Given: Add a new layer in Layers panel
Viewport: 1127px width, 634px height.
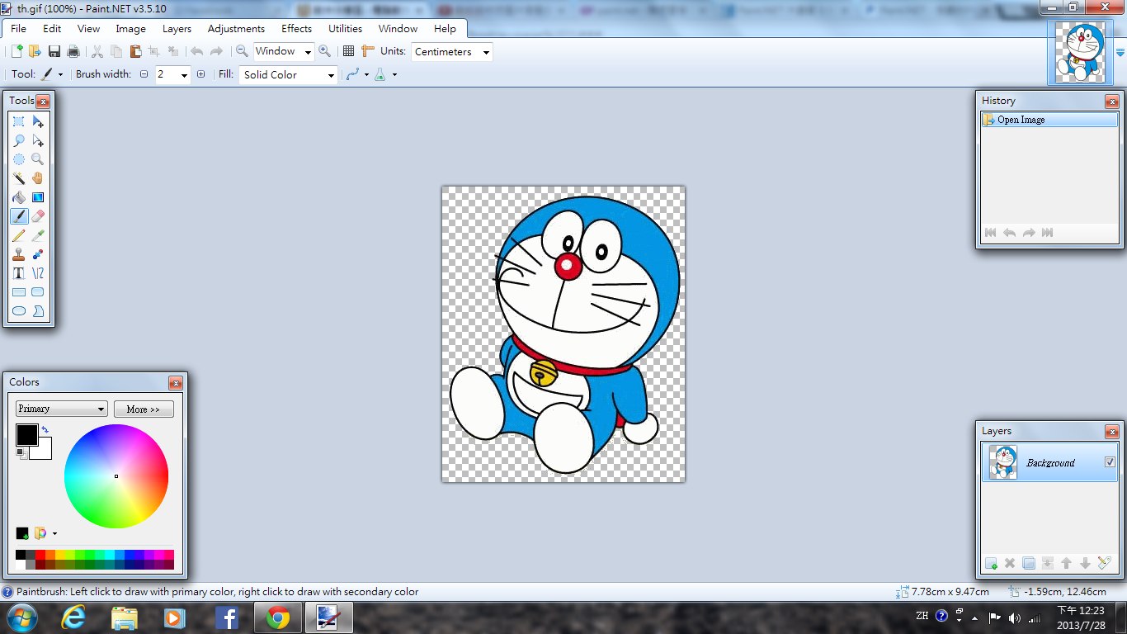Looking at the screenshot, I should coord(991,563).
